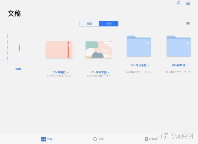Expand options chevron for 08-电子手帐
198x144 pixels.
(x=148, y=65)
